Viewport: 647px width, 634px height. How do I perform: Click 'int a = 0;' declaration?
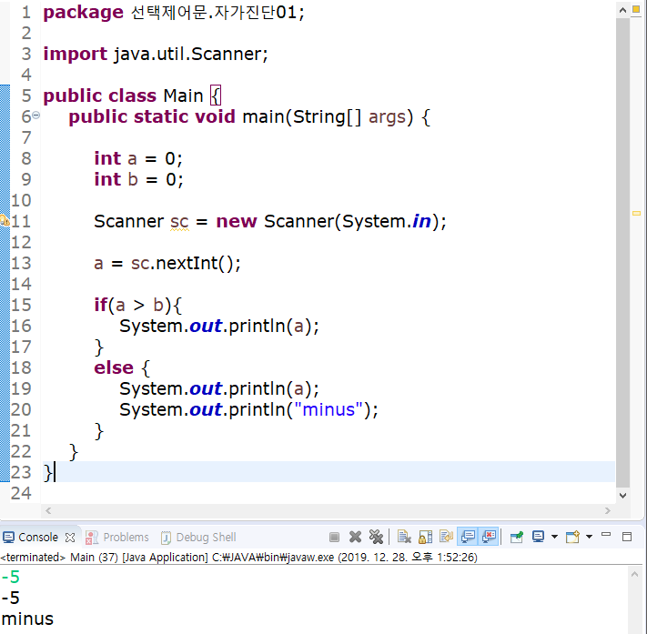point(138,158)
